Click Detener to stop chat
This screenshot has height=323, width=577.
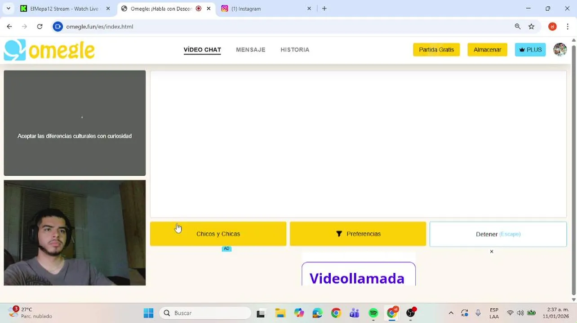pos(498,234)
